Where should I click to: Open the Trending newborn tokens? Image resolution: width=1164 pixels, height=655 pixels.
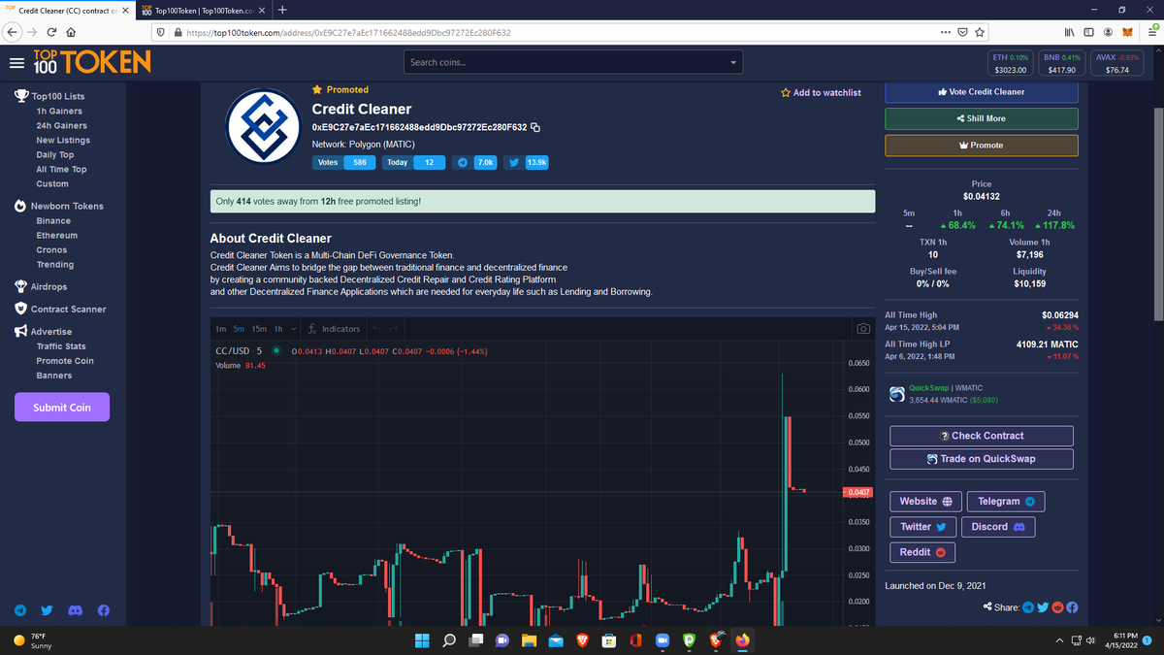(x=55, y=264)
